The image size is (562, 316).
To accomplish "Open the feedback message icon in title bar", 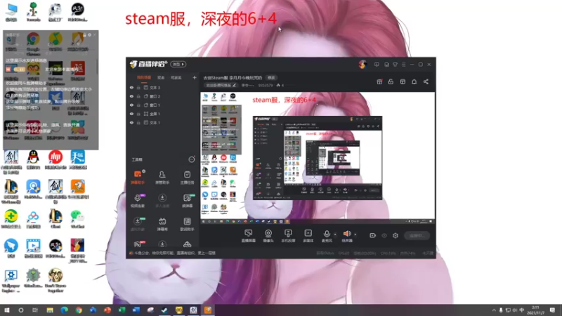I will click(377, 65).
